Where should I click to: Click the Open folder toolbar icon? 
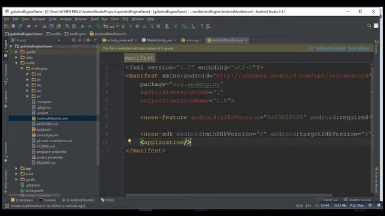tap(7, 26)
